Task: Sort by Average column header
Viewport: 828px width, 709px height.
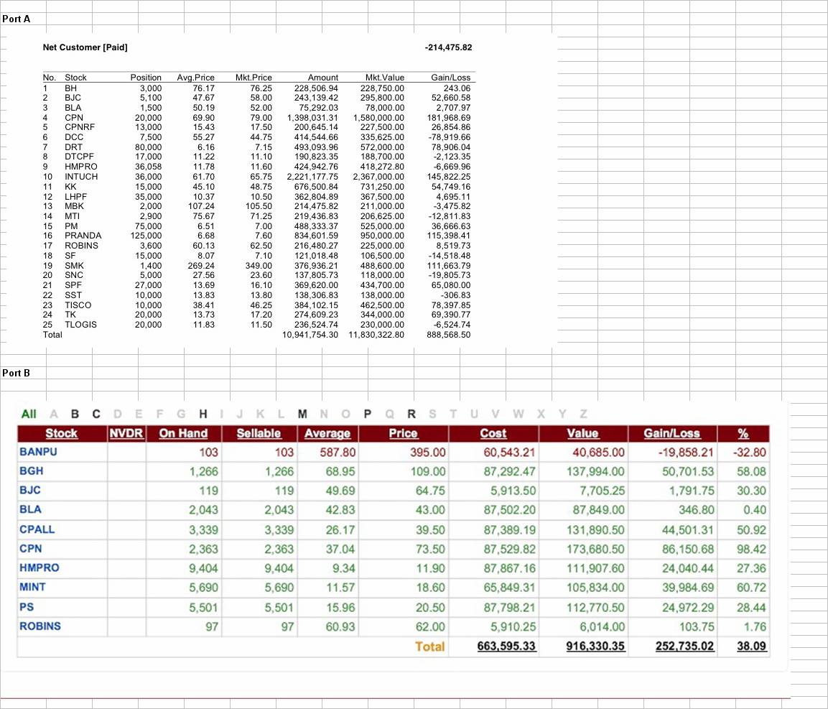Action: pos(327,433)
